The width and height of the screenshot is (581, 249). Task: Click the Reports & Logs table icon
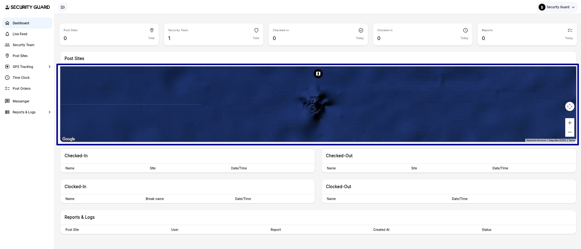pyautogui.click(x=7, y=112)
